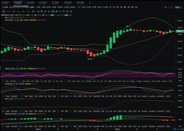184x131 pixels.
Task: Collapse the RSI panel chevron
Action: coord(3,69)
